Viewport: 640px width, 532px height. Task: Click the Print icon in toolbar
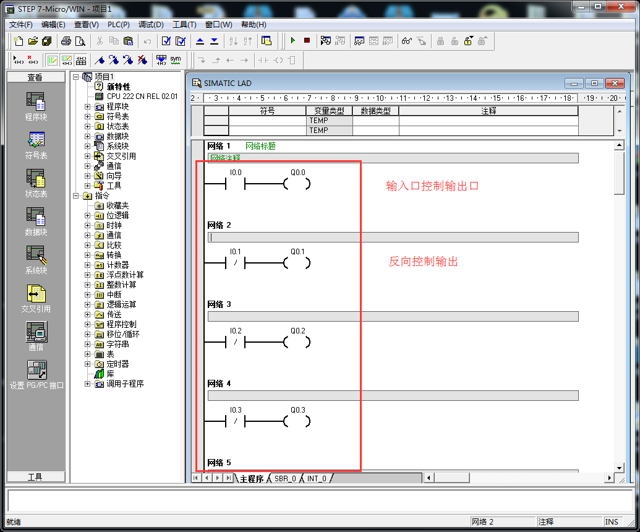coord(66,41)
